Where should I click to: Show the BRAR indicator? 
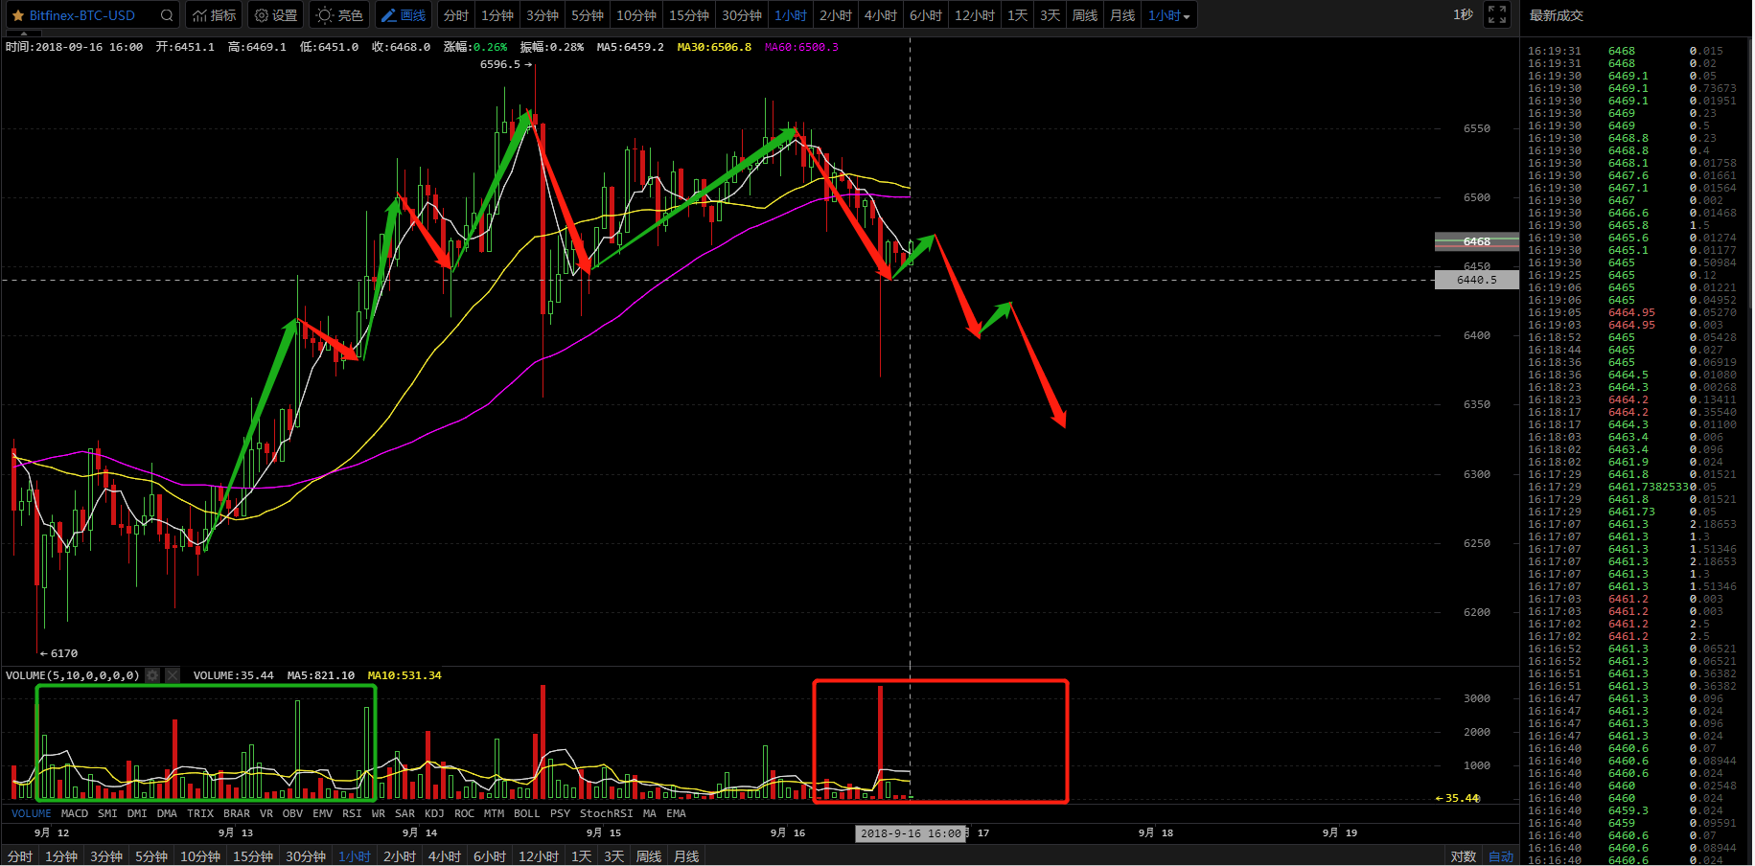(x=237, y=813)
